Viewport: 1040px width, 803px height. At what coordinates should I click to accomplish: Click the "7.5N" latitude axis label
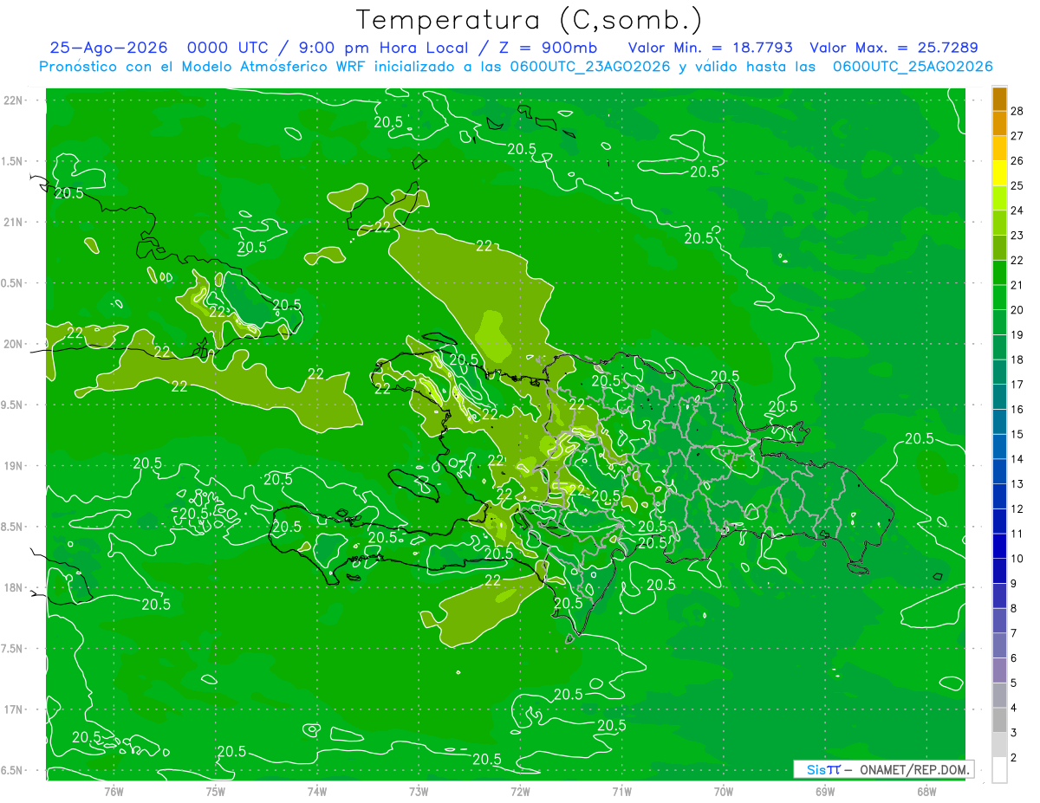[13, 648]
